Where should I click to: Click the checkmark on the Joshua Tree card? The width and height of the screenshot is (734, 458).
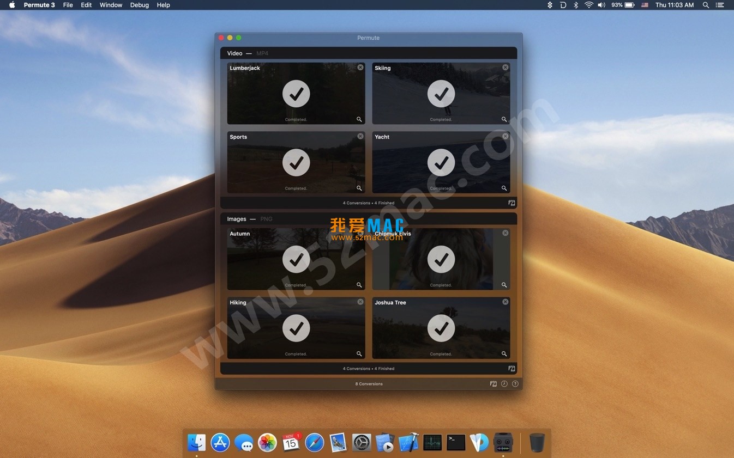[x=441, y=328]
